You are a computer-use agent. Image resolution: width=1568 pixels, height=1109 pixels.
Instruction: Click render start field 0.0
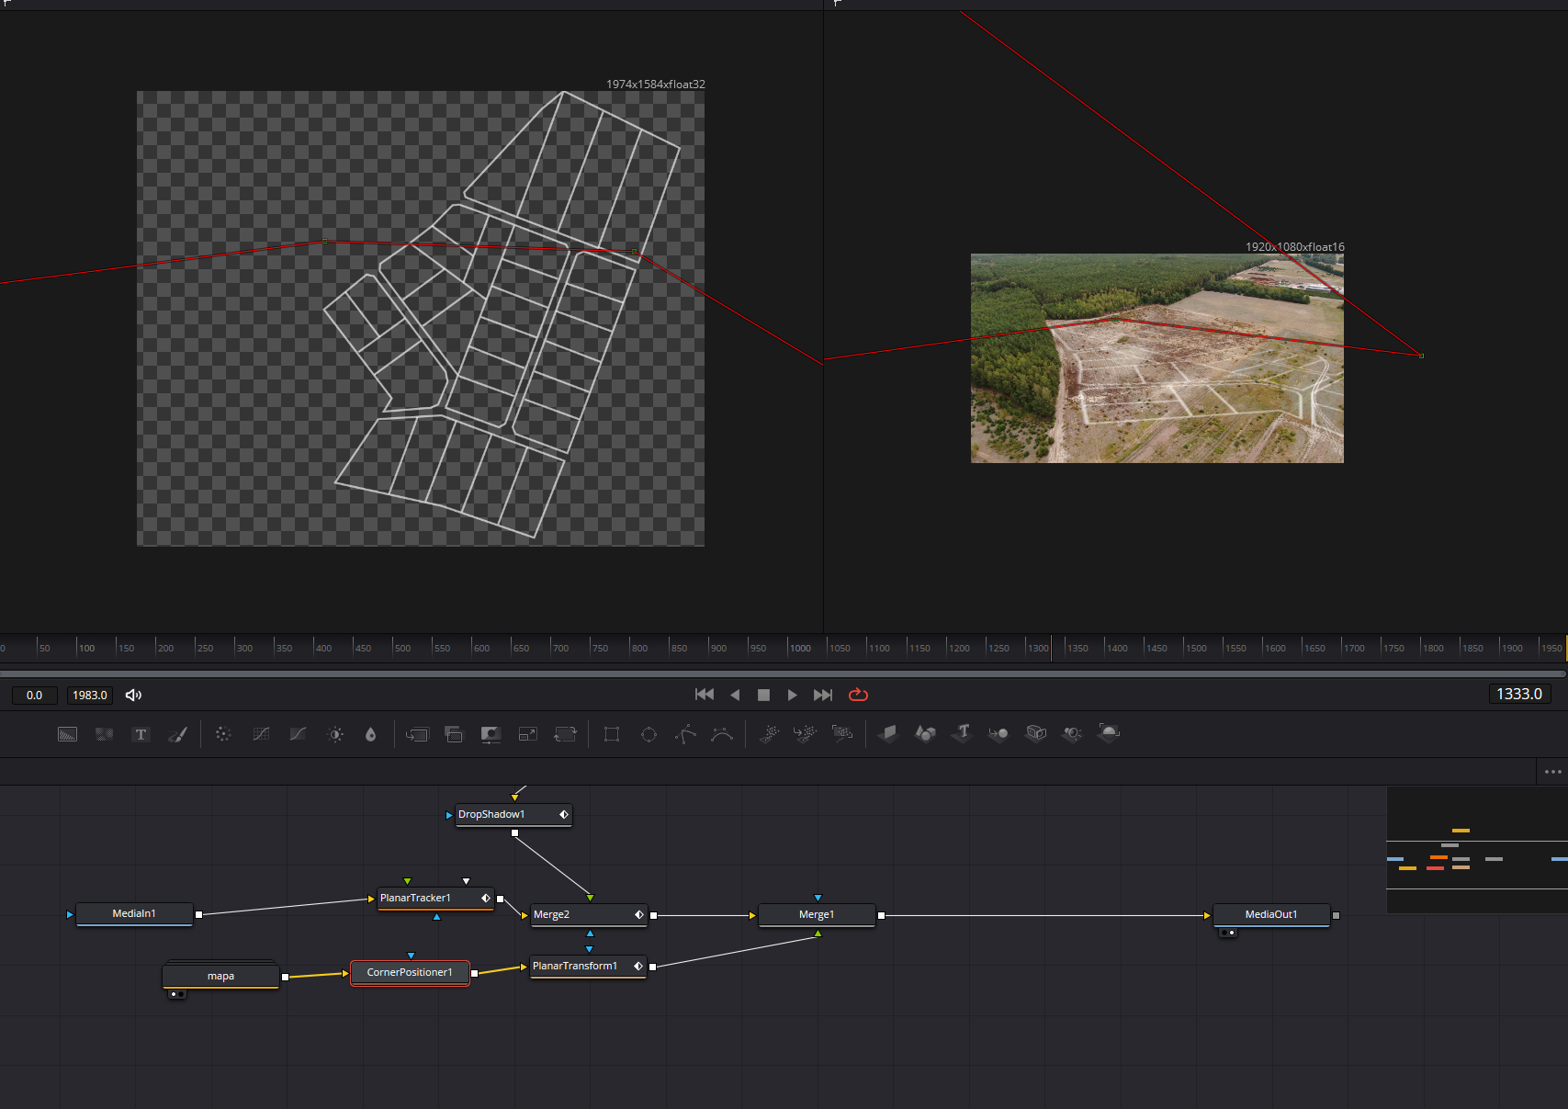(35, 696)
